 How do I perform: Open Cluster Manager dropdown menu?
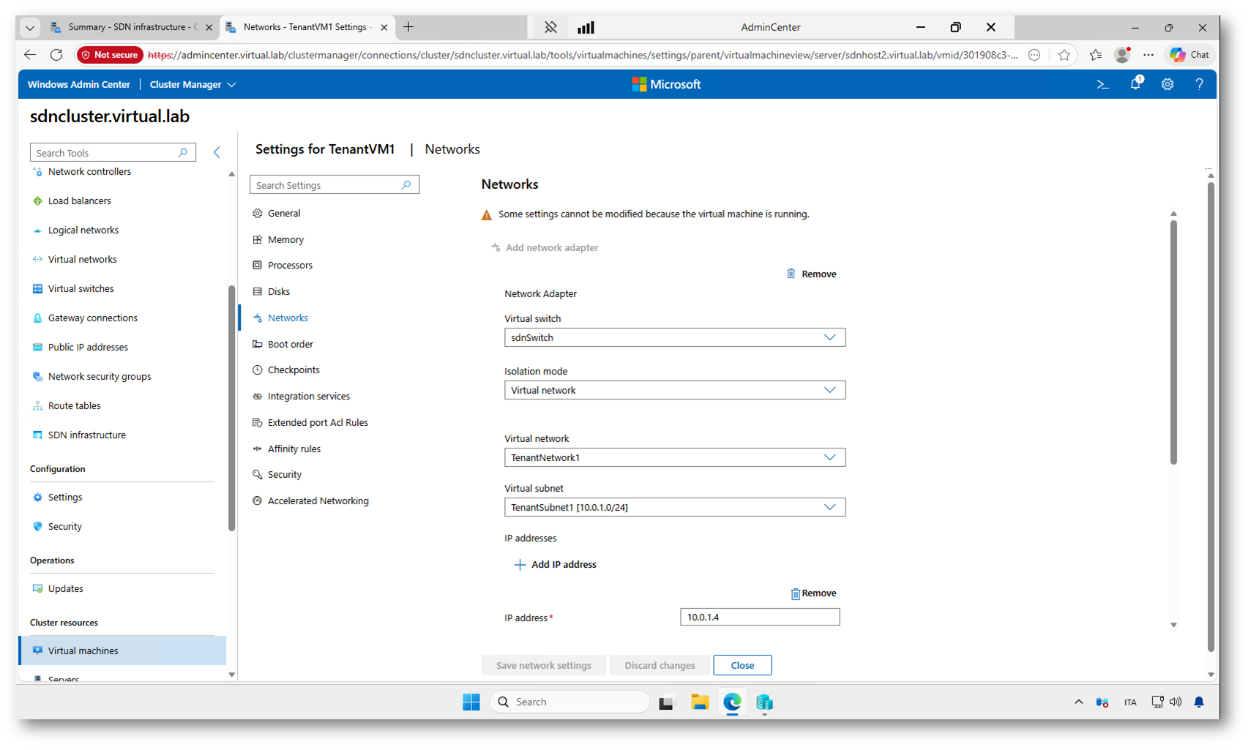pyautogui.click(x=193, y=85)
